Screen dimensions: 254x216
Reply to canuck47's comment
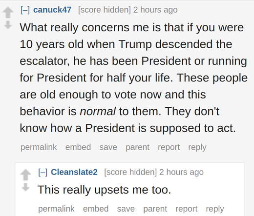[x=197, y=147]
